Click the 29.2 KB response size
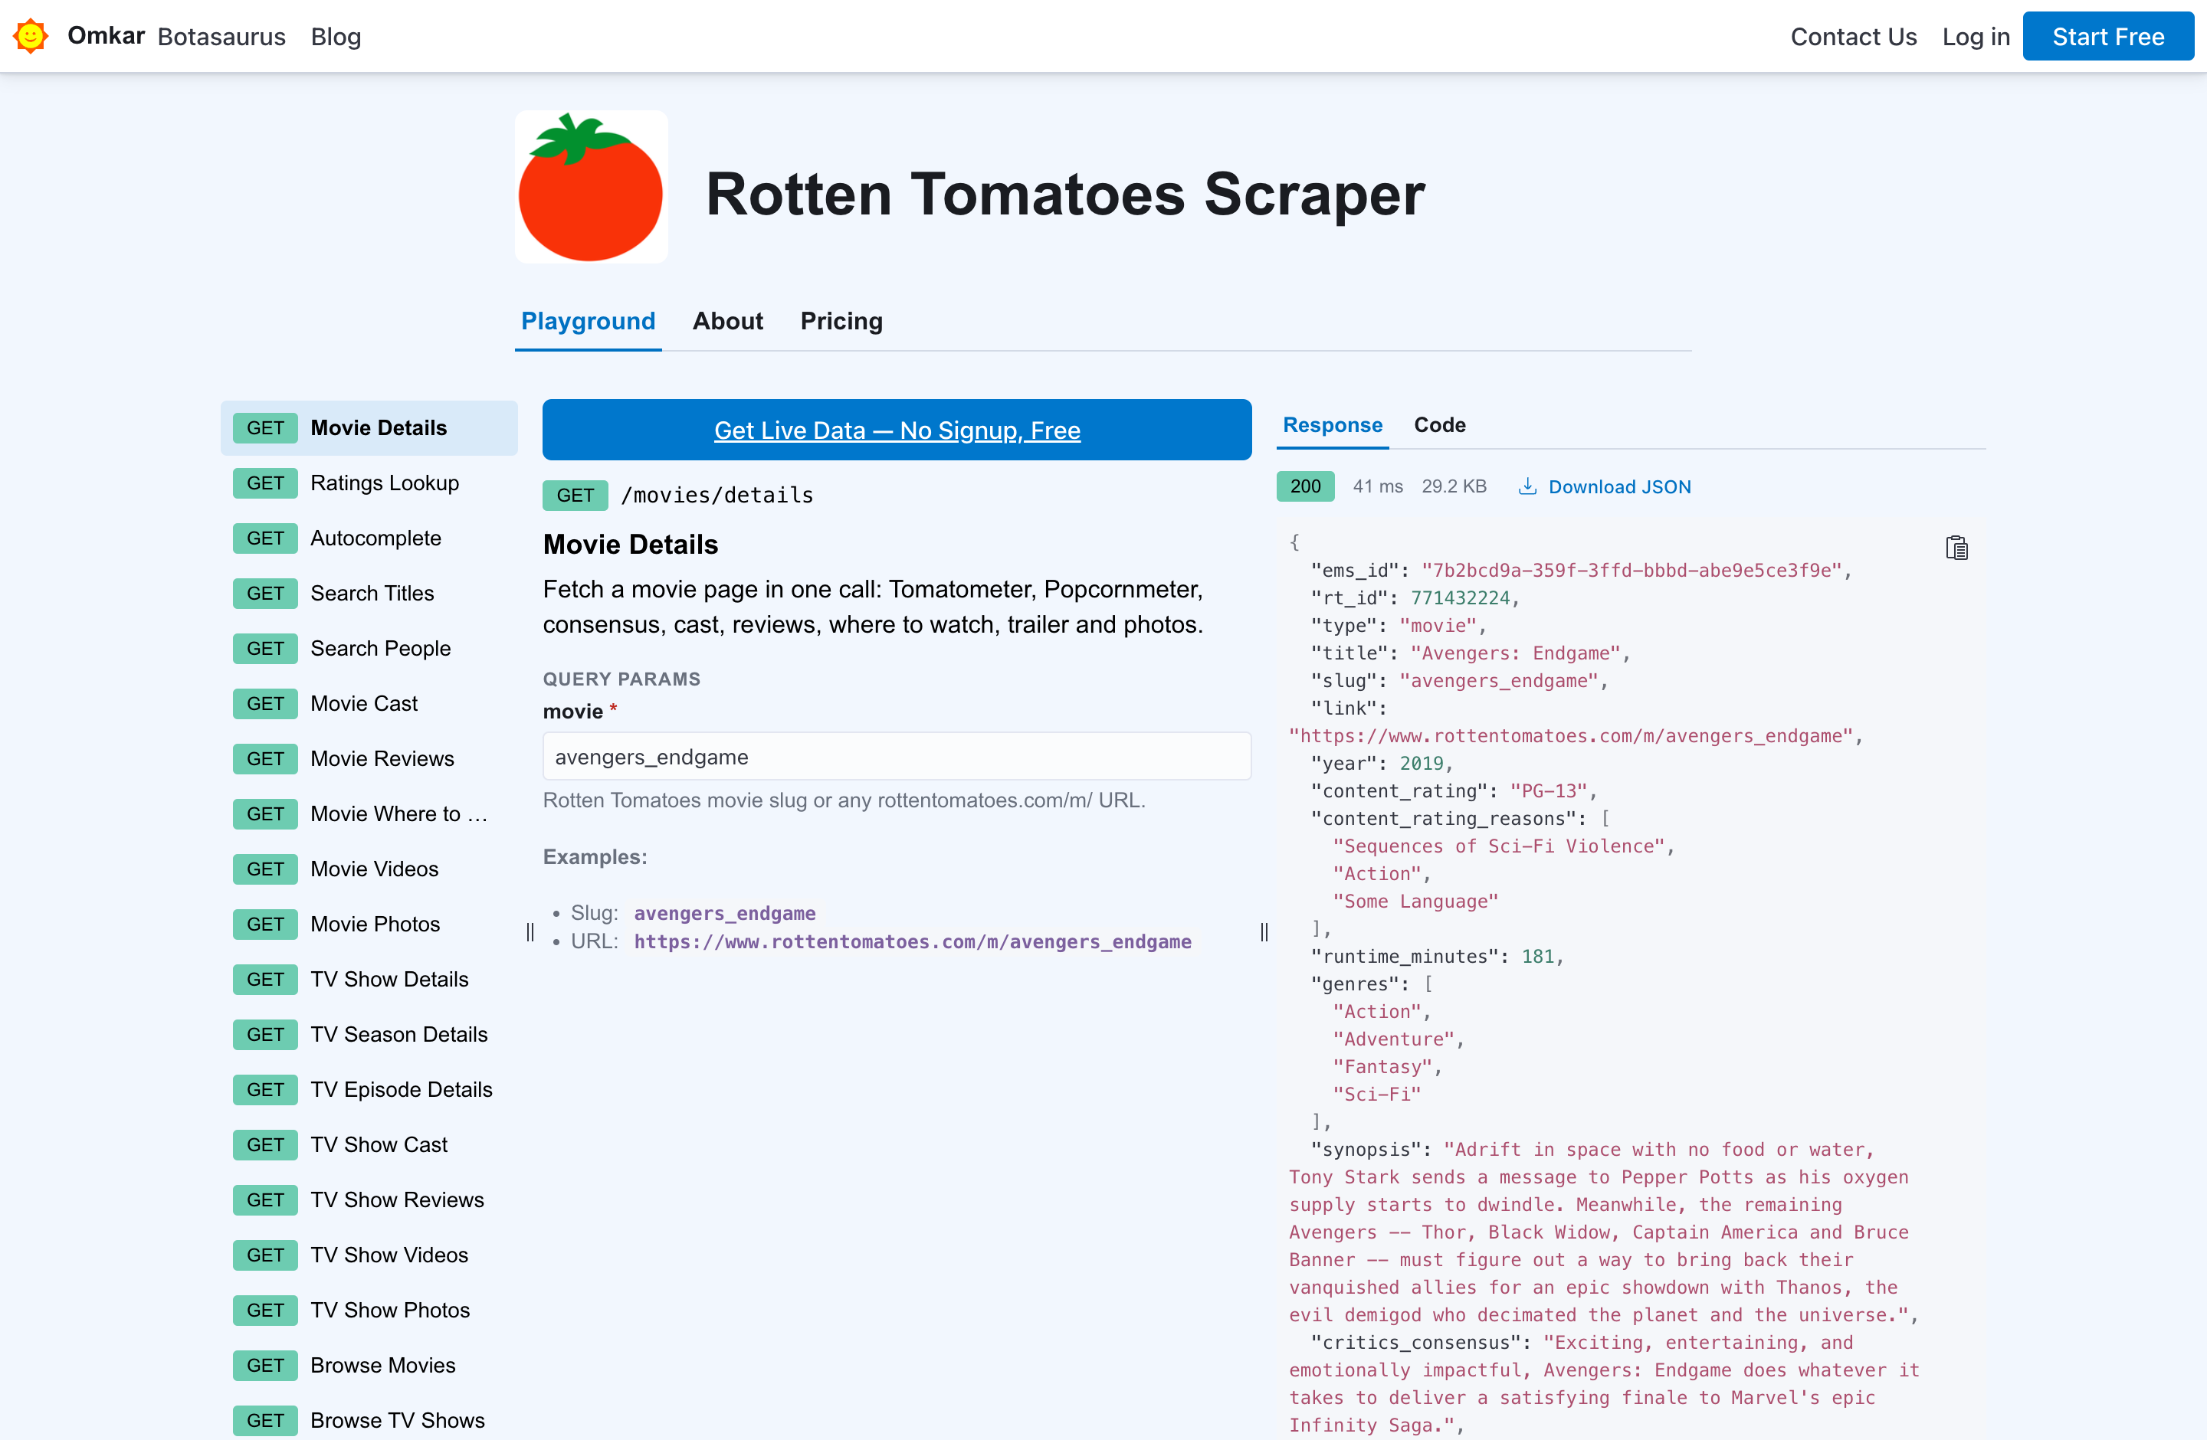The height and width of the screenshot is (1440, 2207). pos(1453,486)
